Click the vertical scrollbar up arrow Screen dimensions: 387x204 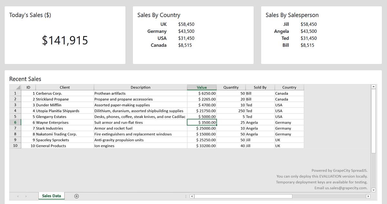[373, 86]
